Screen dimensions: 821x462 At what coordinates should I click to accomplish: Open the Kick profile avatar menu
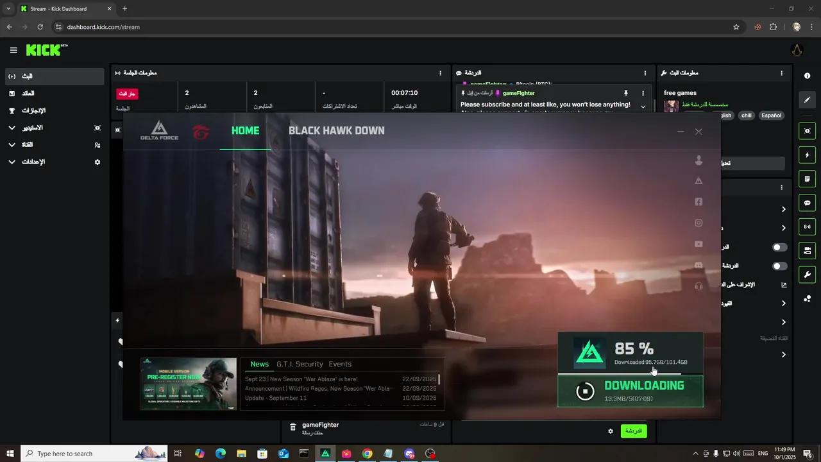pos(797,50)
